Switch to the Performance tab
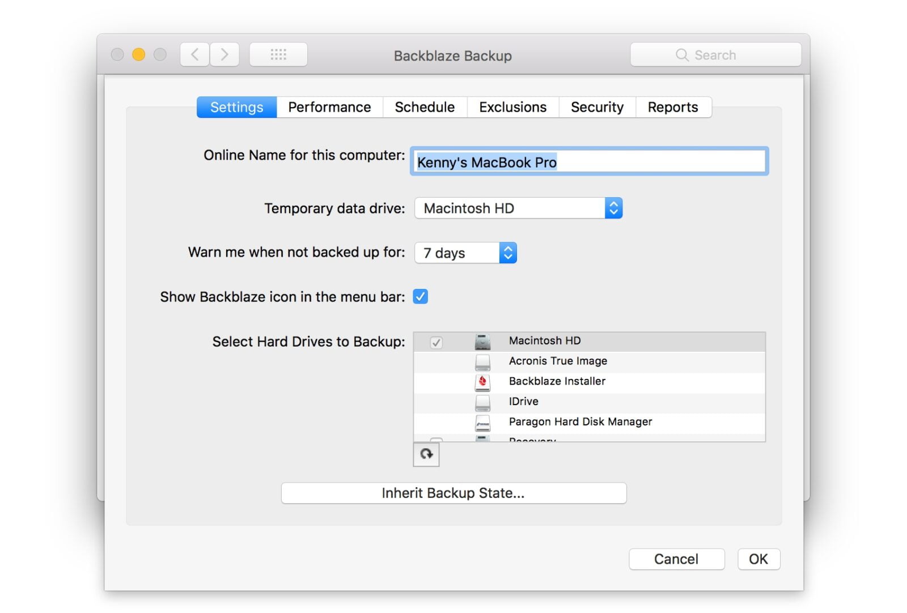 tap(329, 107)
